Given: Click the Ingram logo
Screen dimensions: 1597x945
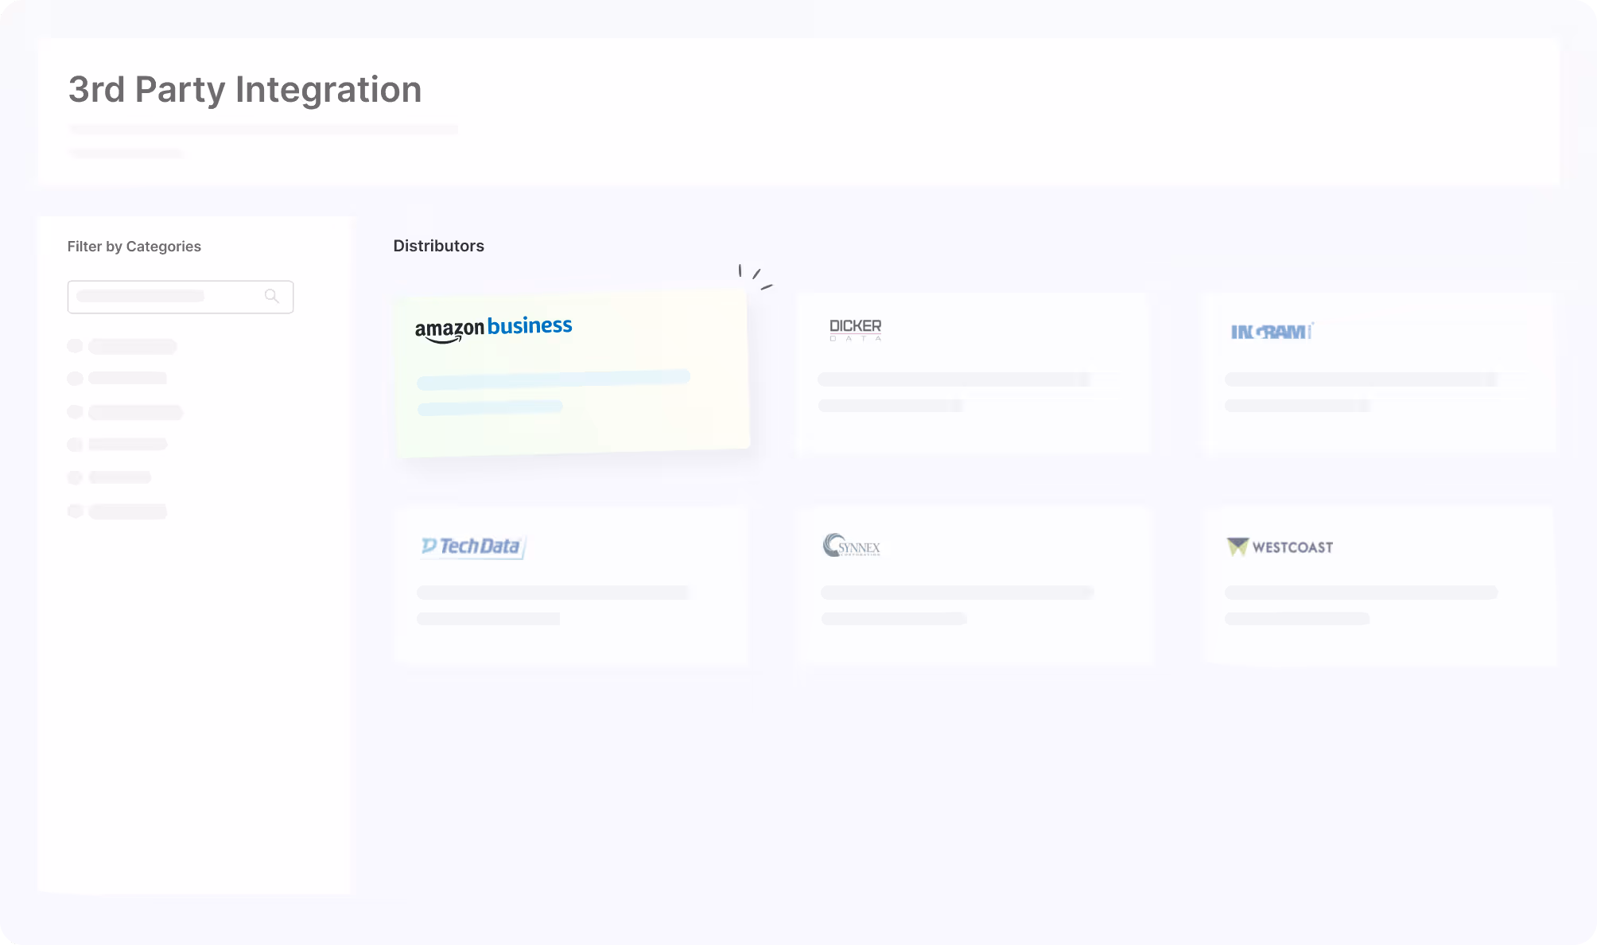Looking at the screenshot, I should click(1271, 332).
